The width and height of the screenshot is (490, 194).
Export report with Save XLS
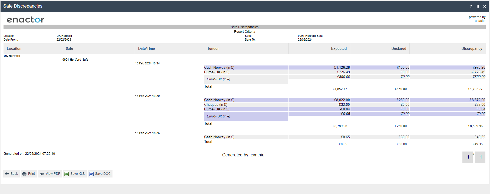pyautogui.click(x=75, y=174)
